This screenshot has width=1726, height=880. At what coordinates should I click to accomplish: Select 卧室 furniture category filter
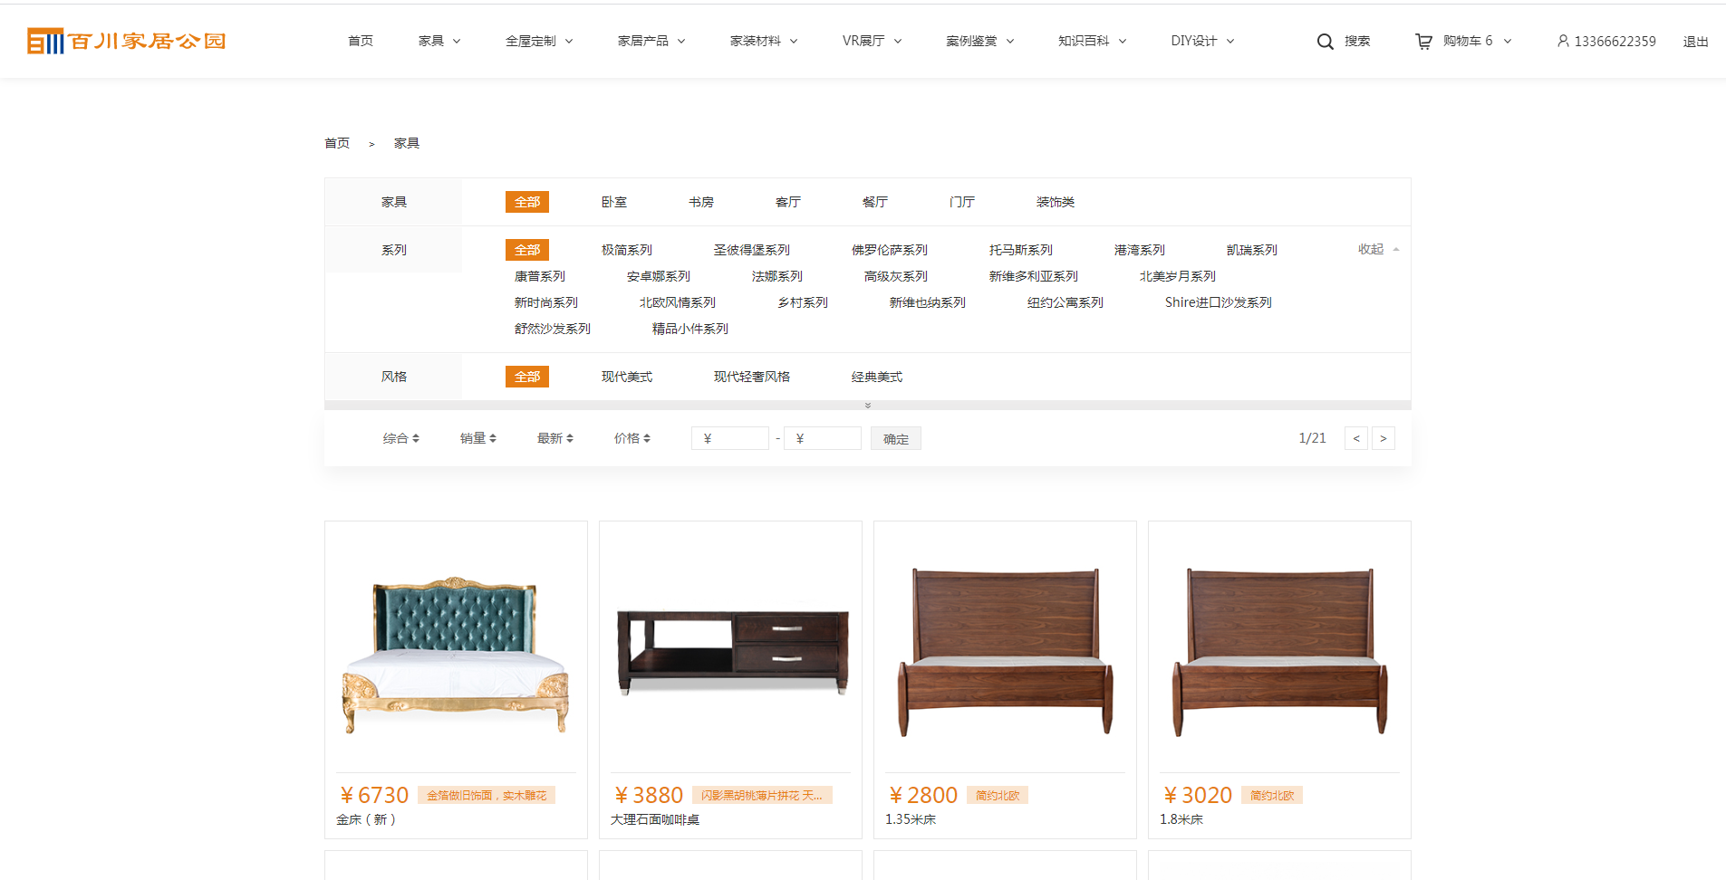pyautogui.click(x=613, y=202)
